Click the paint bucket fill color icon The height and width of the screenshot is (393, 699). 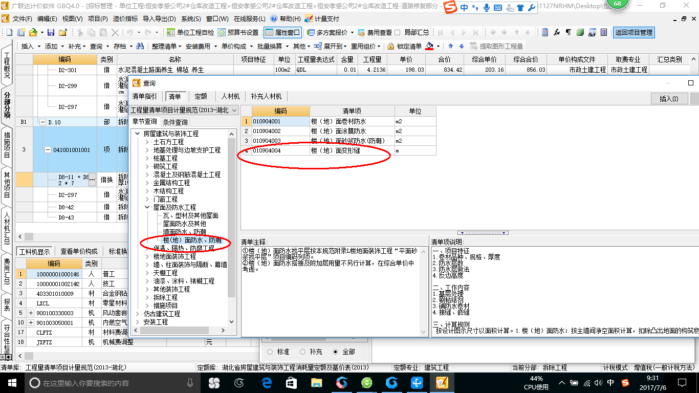pyautogui.click(x=430, y=46)
